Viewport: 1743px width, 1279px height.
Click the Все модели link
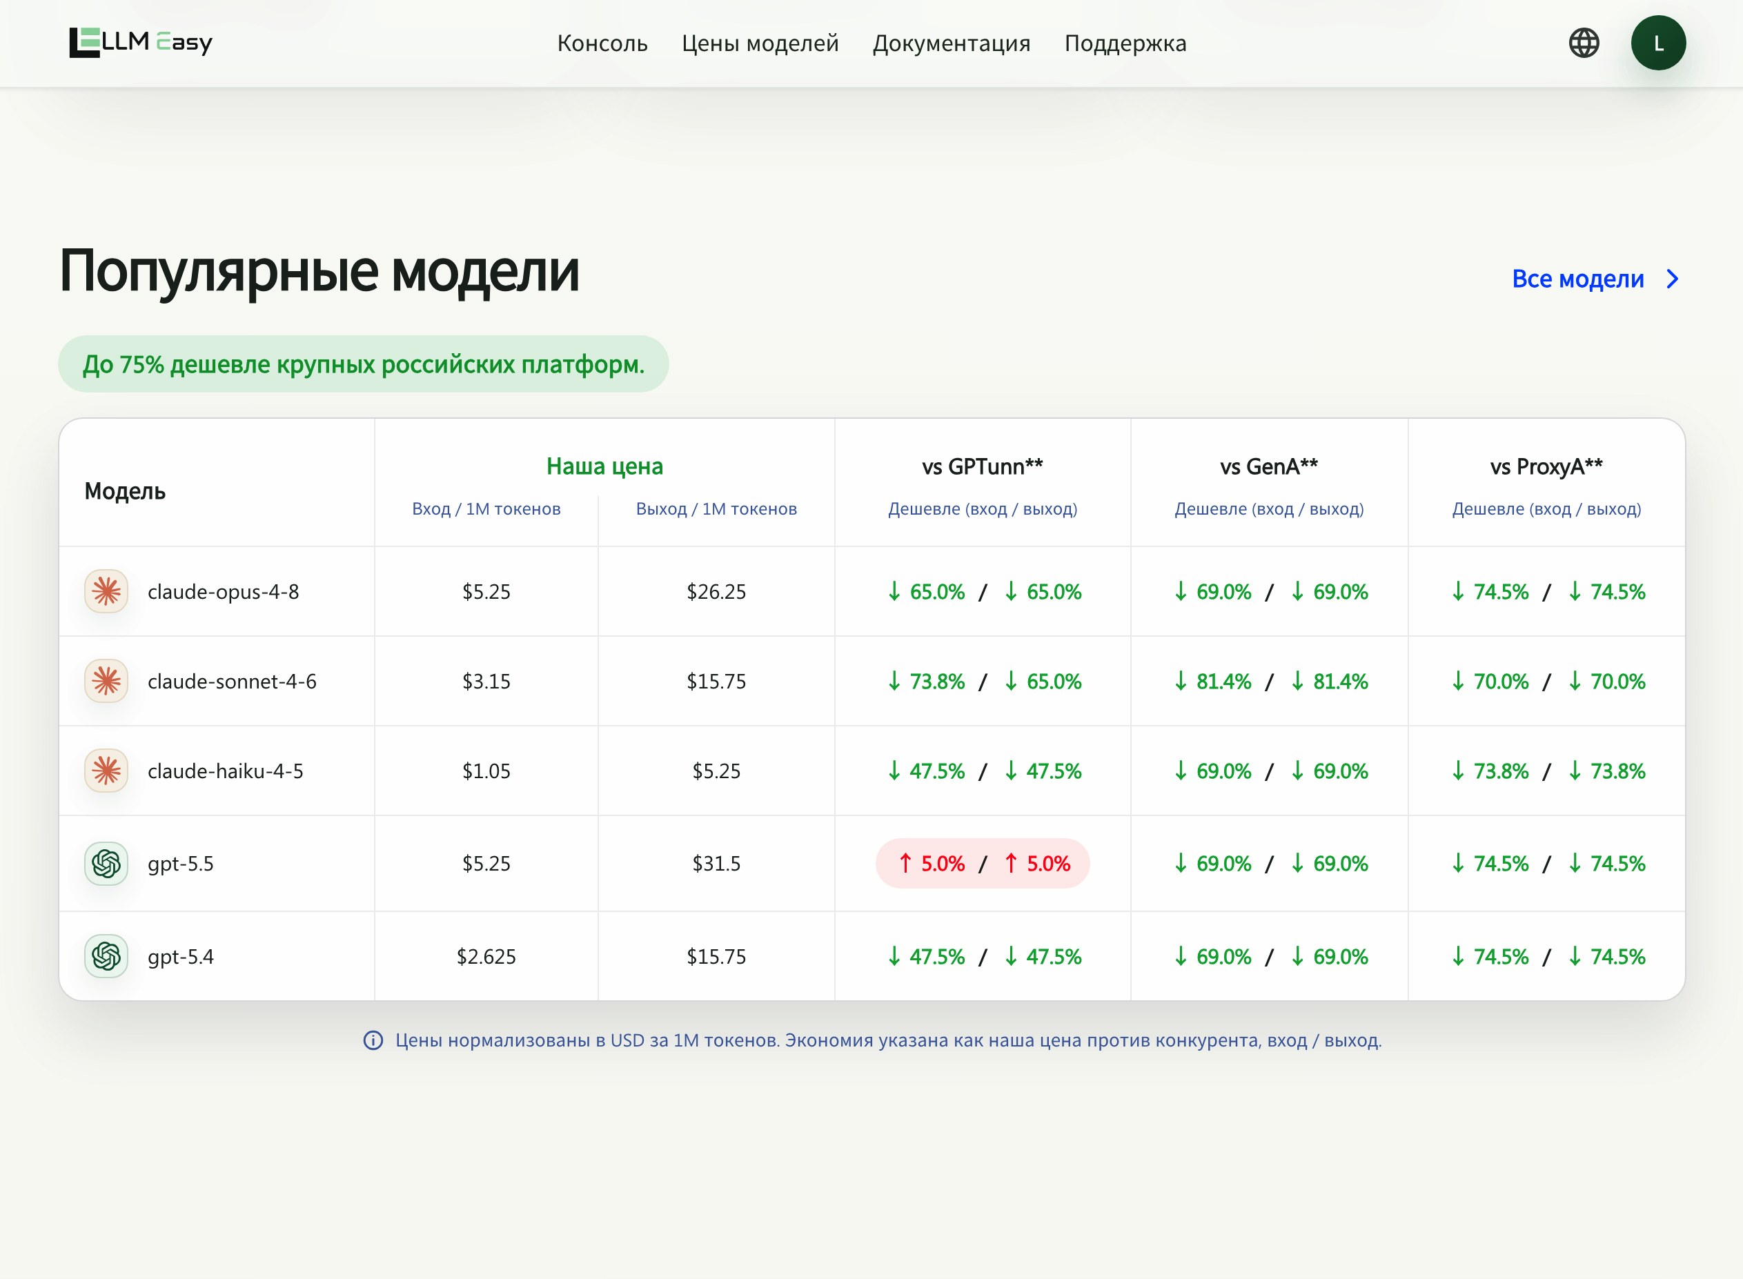point(1577,279)
